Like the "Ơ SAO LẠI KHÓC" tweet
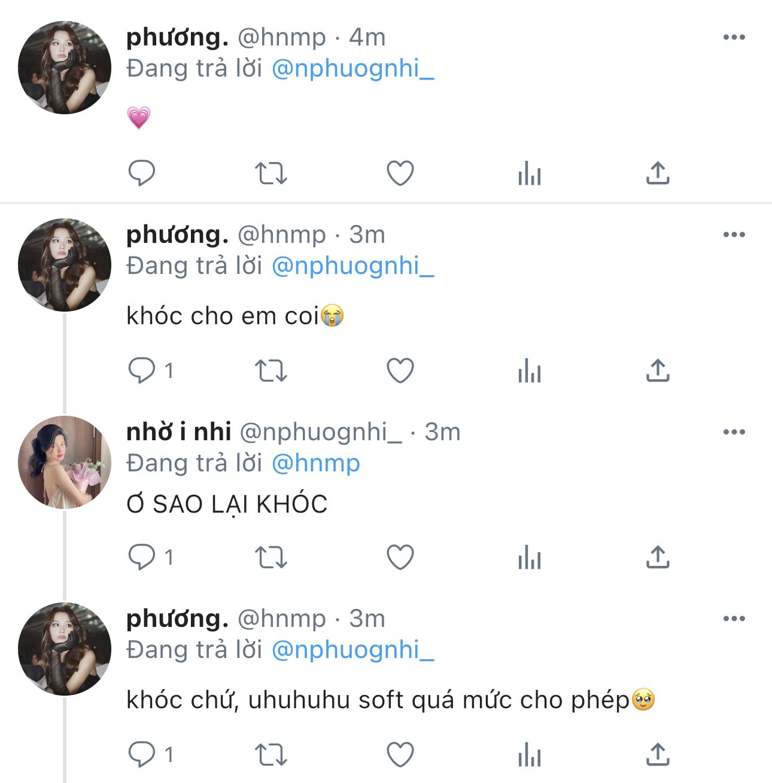Screen dimensions: 772x783 pos(400,557)
